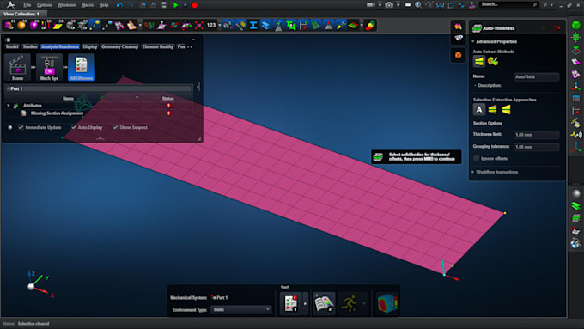Expand the Workflow Instructions section
The height and width of the screenshot is (329, 584).
tap(473, 172)
